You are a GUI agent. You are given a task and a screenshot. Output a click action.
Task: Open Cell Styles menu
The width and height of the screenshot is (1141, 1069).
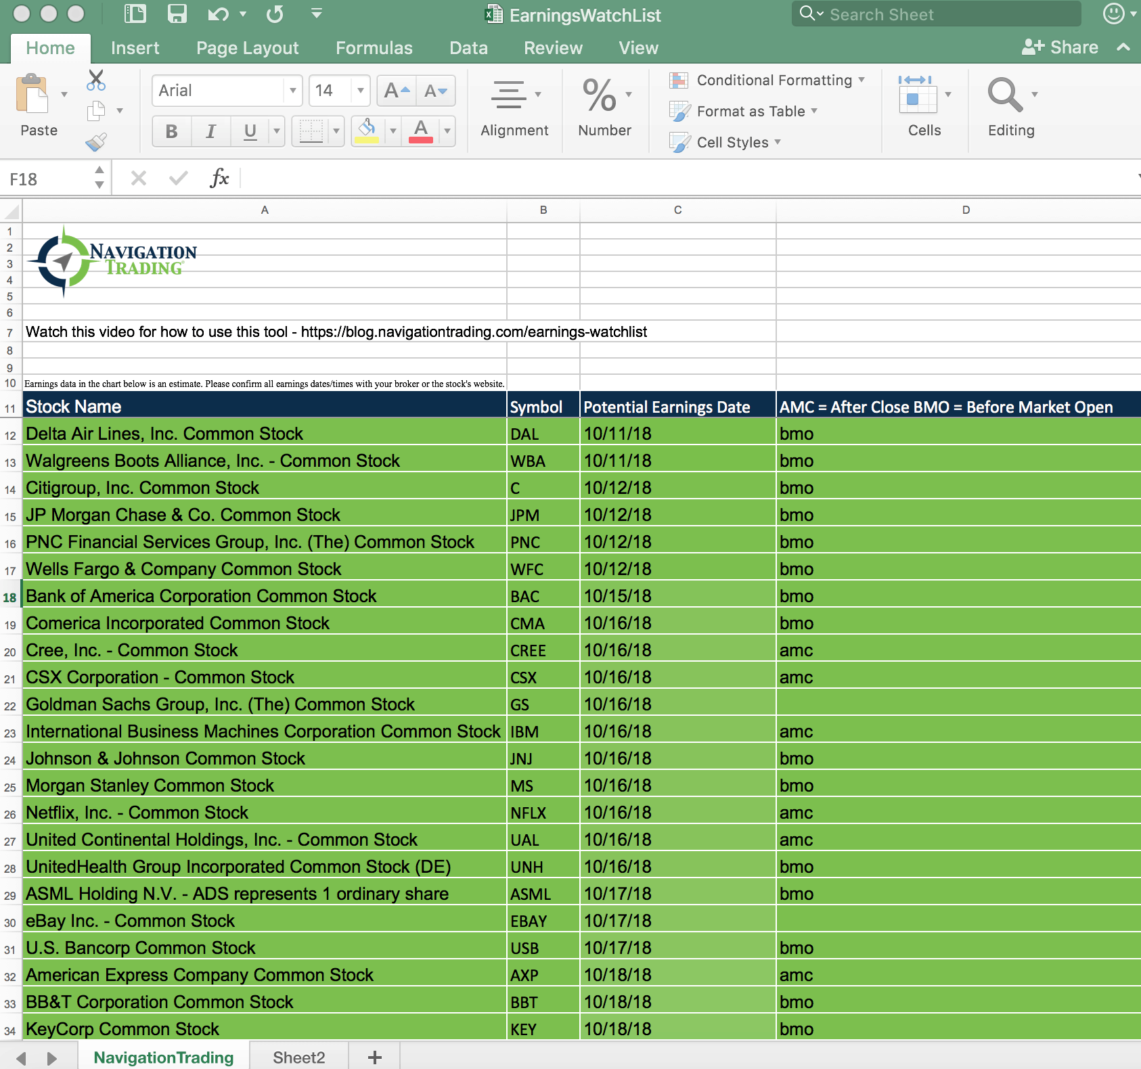tap(725, 142)
